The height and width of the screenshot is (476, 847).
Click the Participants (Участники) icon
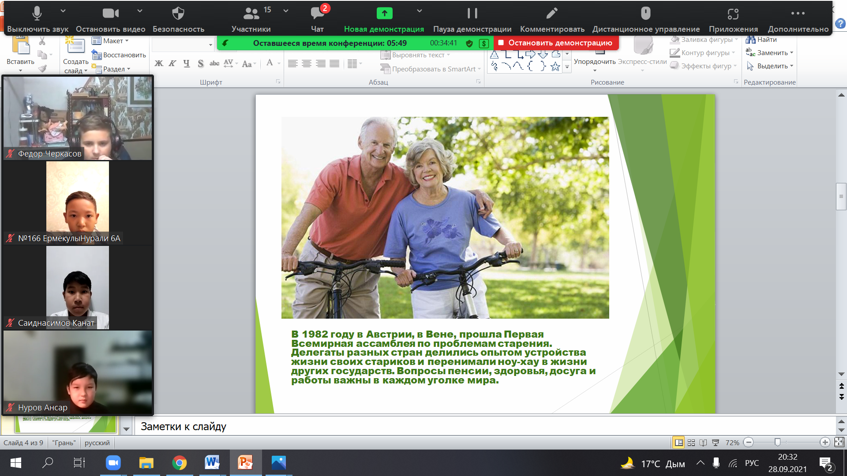click(251, 14)
